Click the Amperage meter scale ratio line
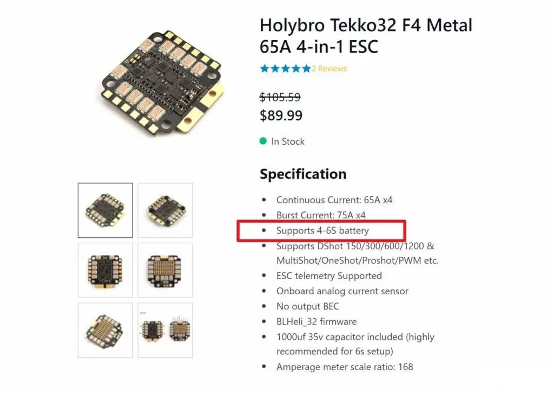This screenshot has width=554, height=395. (345, 367)
